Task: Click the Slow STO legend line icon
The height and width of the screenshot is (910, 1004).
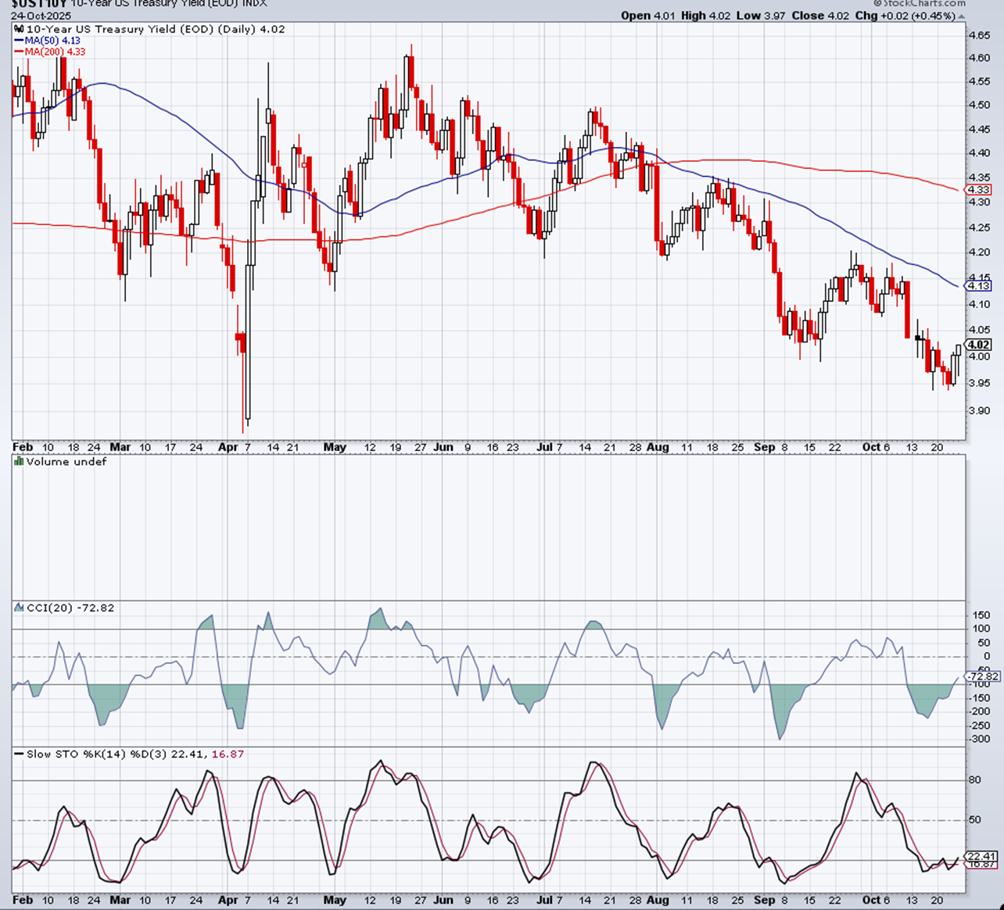Action: click(x=19, y=754)
